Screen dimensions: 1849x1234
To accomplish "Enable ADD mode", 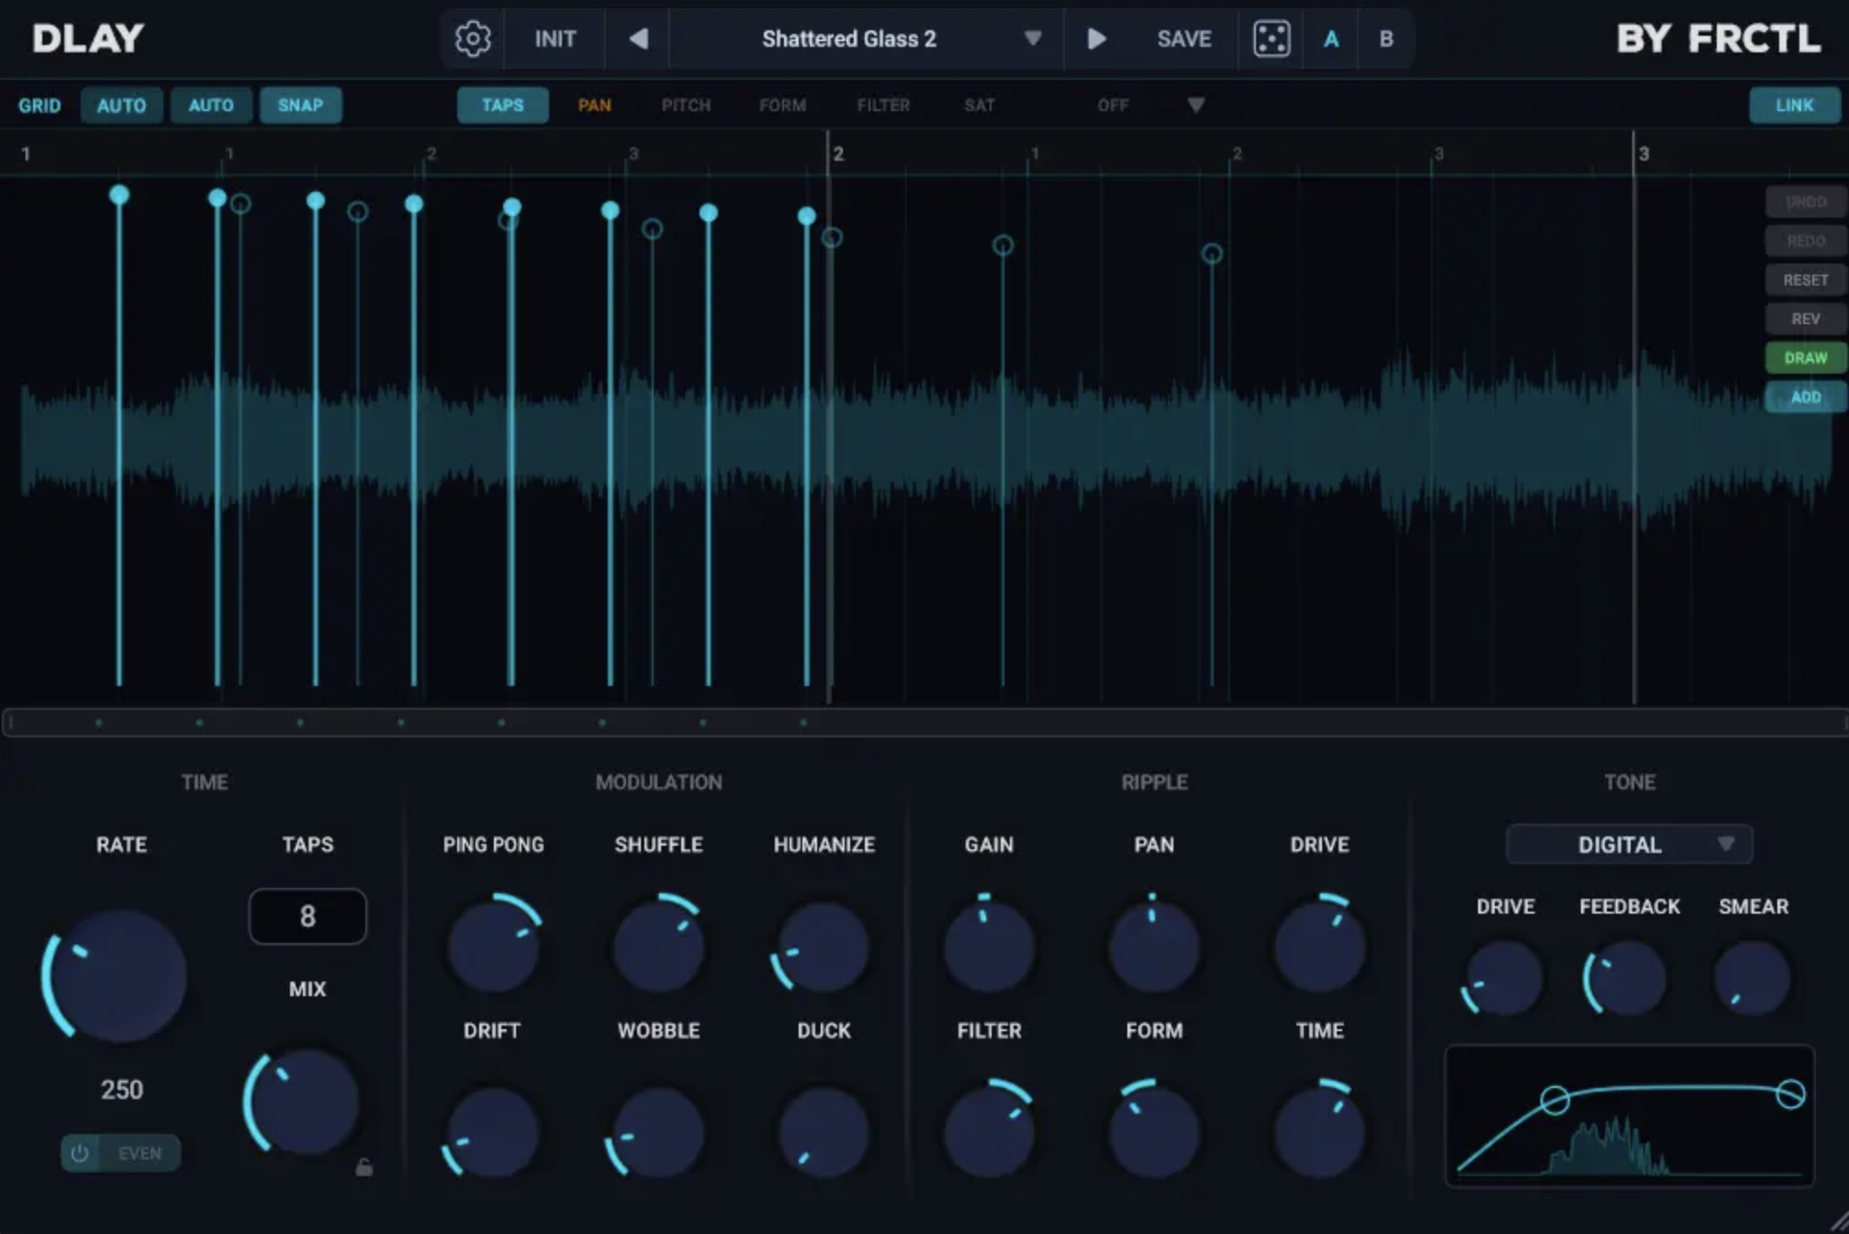I will pos(1805,397).
